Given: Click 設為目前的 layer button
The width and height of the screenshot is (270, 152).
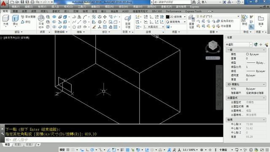Looking at the screenshot, I should coord(225,21).
